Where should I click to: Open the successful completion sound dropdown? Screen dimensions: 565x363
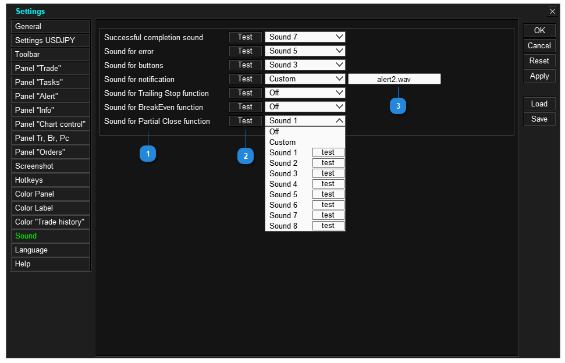point(305,37)
